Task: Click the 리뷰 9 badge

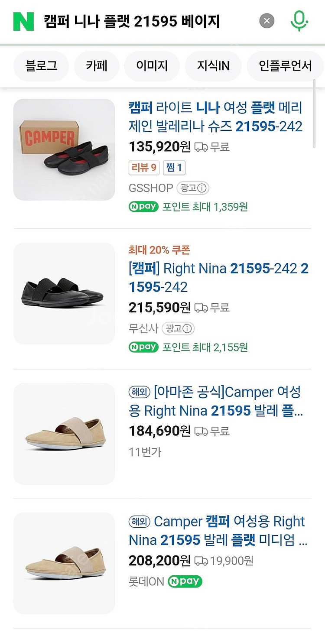Action: (x=144, y=168)
